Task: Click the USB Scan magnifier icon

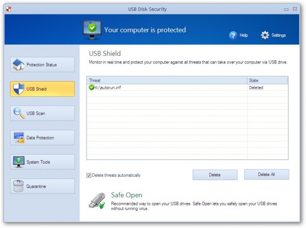Action: click(19, 113)
